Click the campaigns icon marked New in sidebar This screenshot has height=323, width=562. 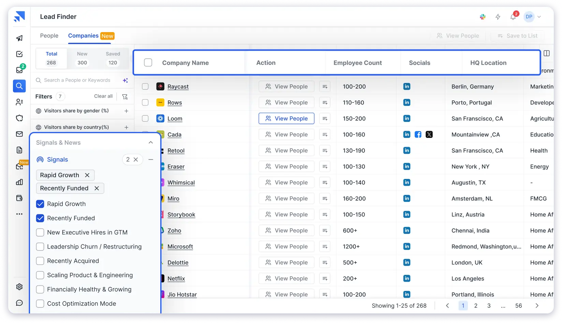19,166
